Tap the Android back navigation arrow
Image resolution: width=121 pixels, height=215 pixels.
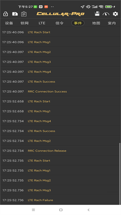click(x=89, y=210)
